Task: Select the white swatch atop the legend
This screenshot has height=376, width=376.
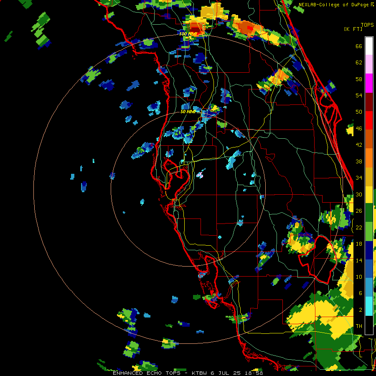Action: [x=369, y=46]
